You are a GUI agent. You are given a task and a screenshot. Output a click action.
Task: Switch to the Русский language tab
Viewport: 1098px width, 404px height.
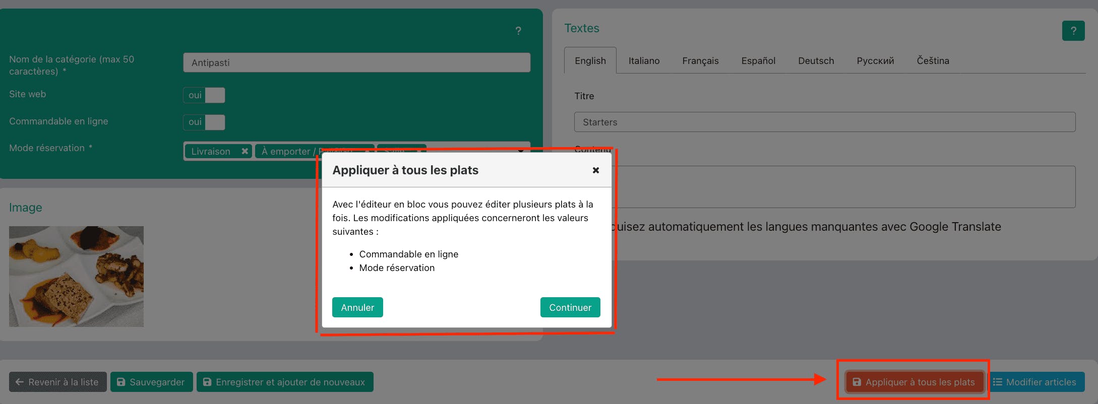point(875,60)
